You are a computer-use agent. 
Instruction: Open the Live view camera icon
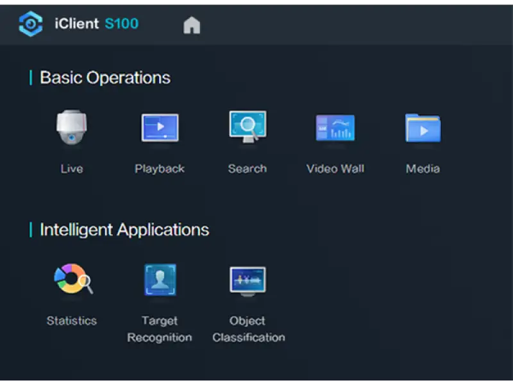pos(72,127)
